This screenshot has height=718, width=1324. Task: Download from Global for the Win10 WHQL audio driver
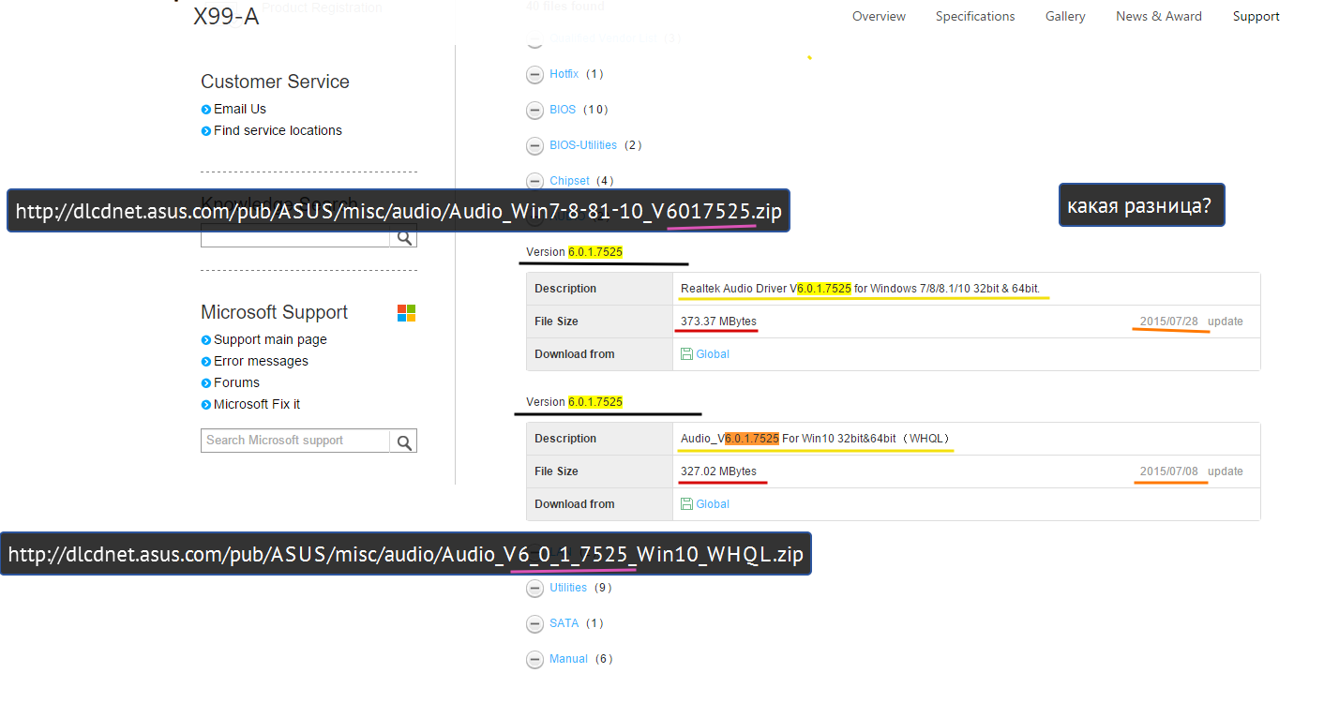[713, 504]
